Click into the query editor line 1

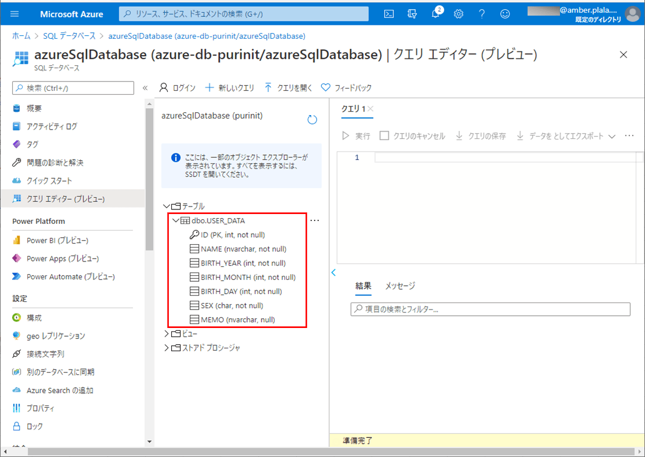[505, 157]
